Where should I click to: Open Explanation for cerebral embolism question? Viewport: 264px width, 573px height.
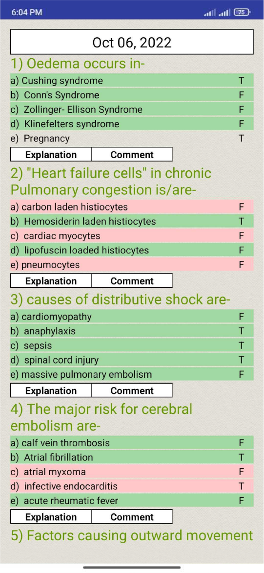coord(51,517)
